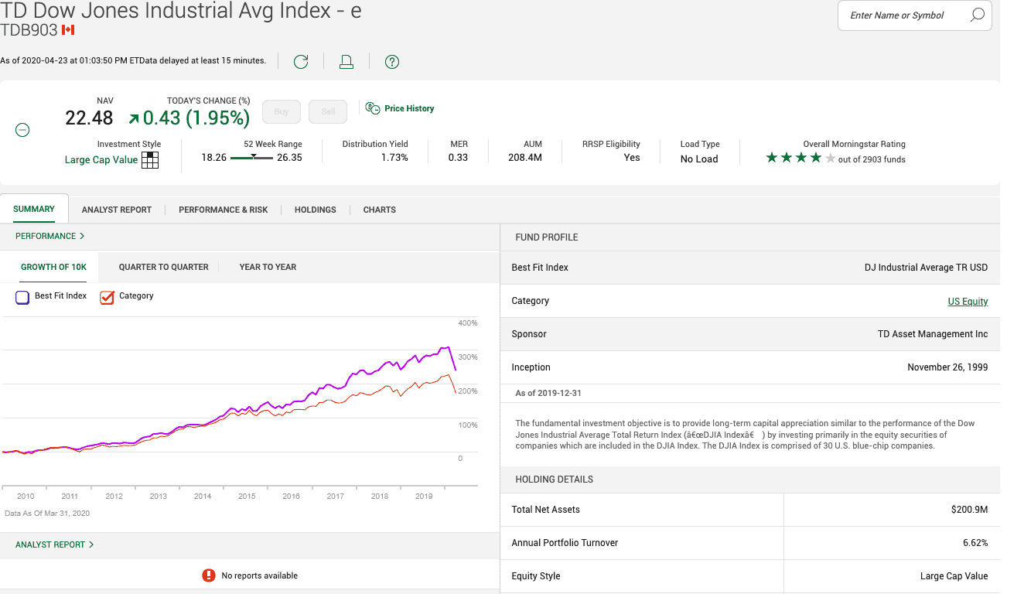Image resolution: width=1024 pixels, height=594 pixels.
Task: Click the TD Asset Management Inc sponsor text
Action: click(x=933, y=334)
